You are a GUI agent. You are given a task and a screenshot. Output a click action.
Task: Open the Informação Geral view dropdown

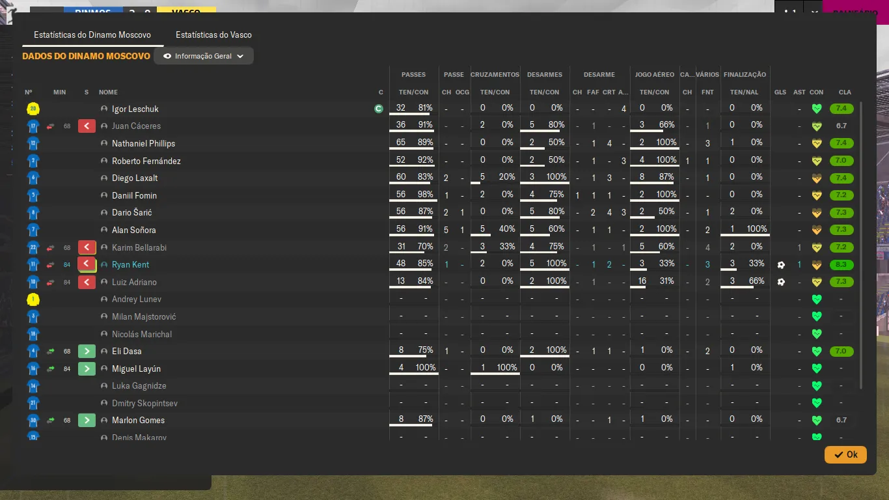[204, 56]
